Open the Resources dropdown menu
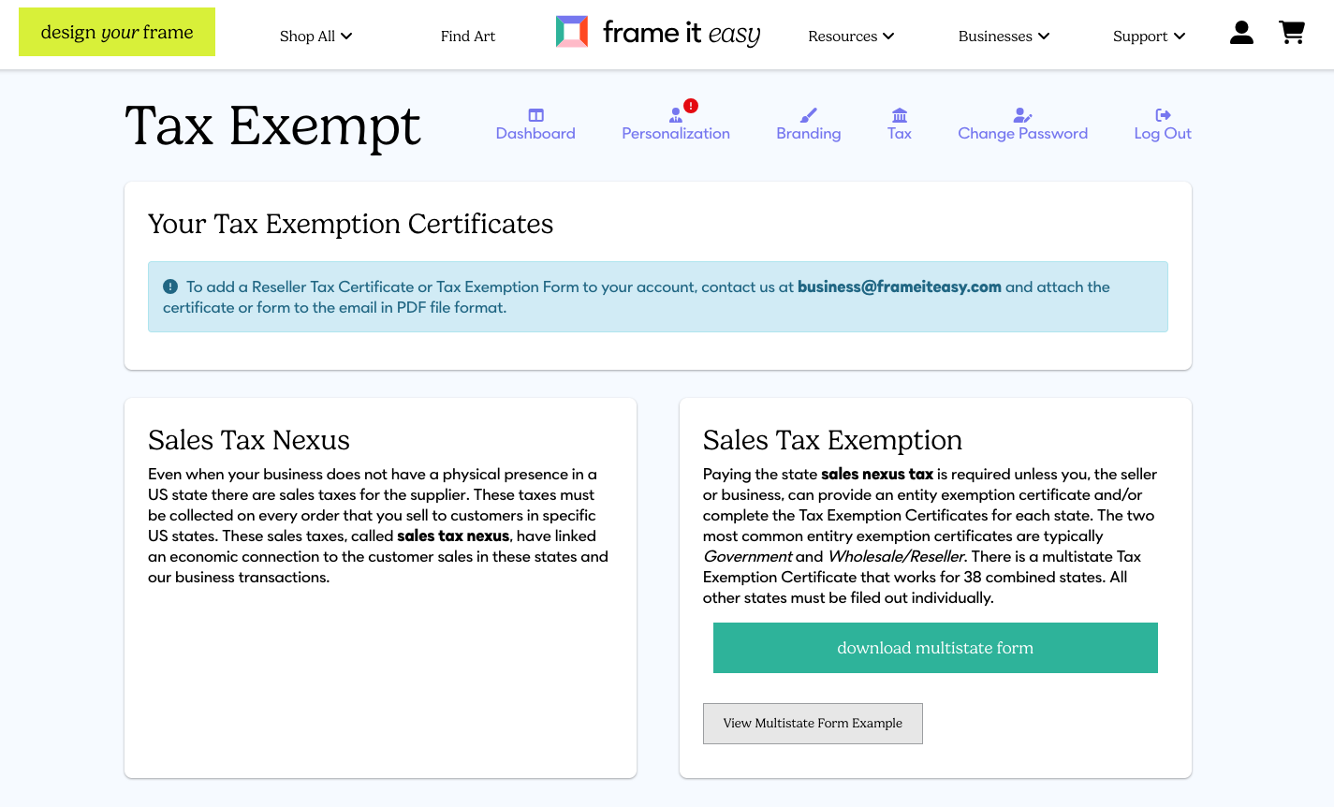Image resolution: width=1334 pixels, height=807 pixels. 851,37
